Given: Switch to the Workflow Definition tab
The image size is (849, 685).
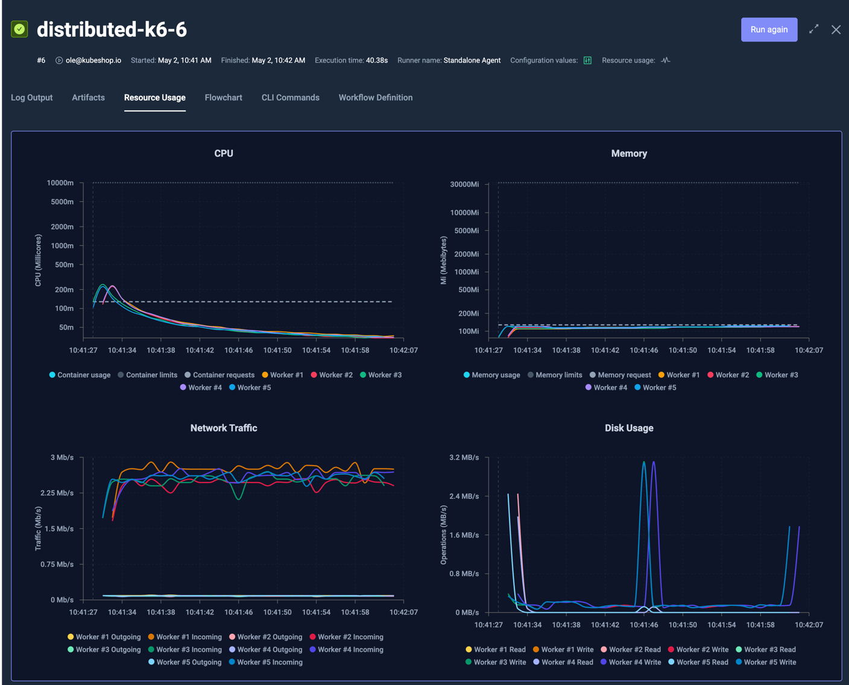Looking at the screenshot, I should point(375,97).
